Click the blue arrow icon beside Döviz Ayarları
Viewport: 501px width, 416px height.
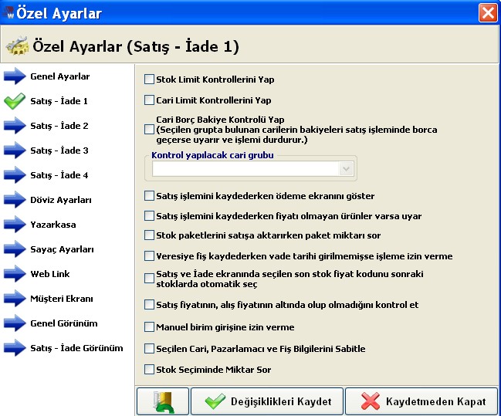(15, 200)
